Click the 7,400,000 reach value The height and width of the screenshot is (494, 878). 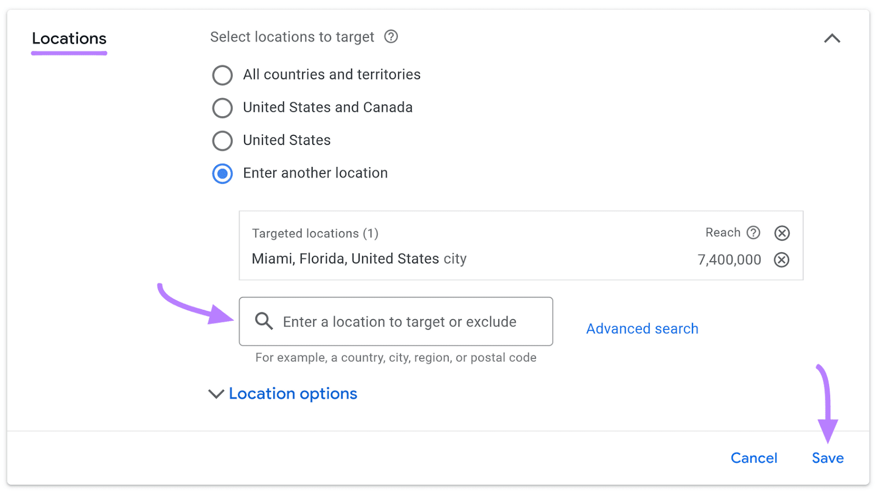729,259
